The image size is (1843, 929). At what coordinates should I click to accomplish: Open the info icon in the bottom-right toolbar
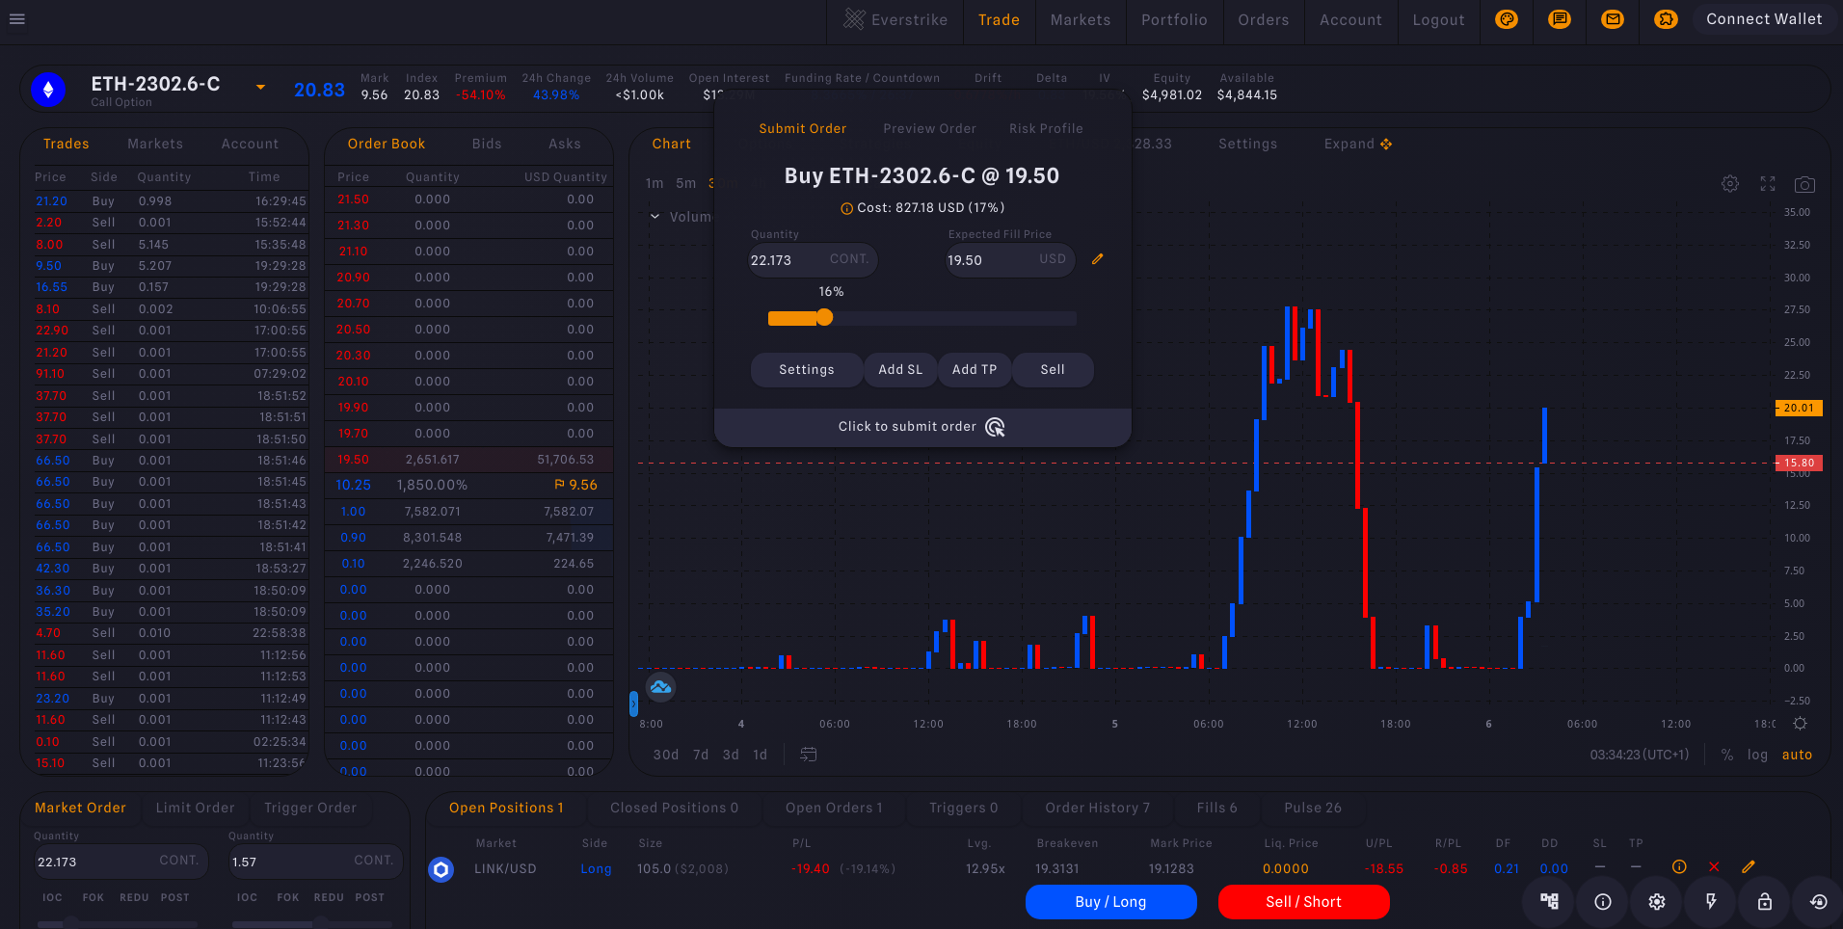(x=1602, y=902)
